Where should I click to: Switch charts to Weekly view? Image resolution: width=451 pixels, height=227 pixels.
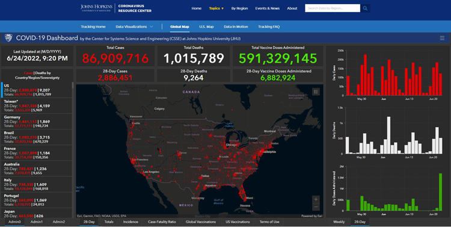point(339,222)
